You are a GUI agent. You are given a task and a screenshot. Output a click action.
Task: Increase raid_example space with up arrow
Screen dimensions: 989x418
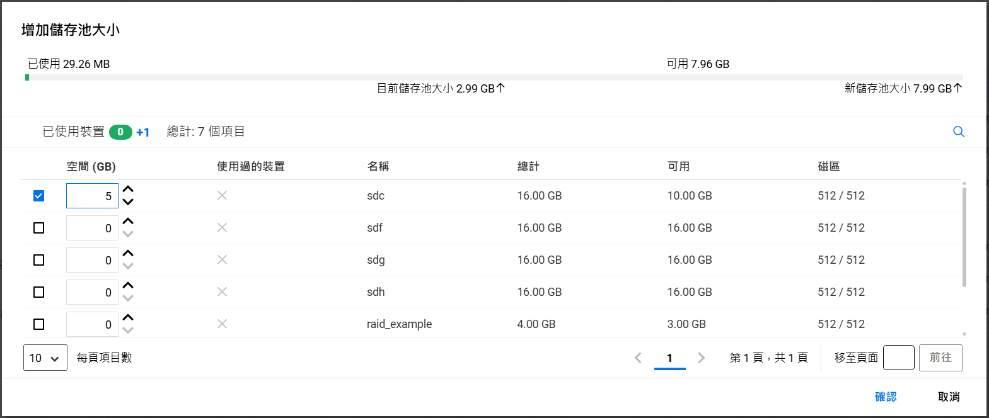point(128,318)
